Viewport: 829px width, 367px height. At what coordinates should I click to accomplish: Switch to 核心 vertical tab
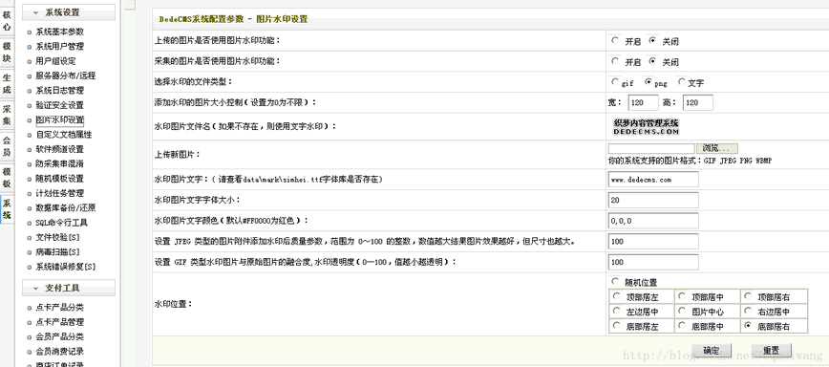(x=7, y=19)
